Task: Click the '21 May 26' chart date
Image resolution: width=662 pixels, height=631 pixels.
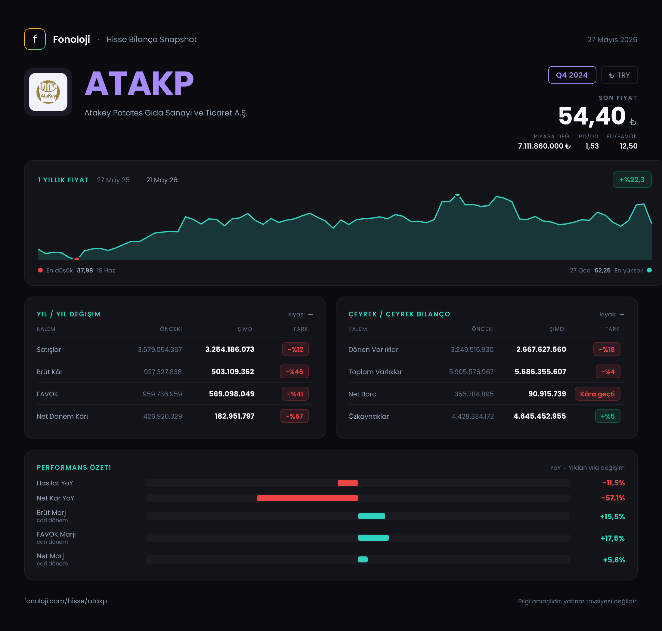Action: (x=162, y=180)
